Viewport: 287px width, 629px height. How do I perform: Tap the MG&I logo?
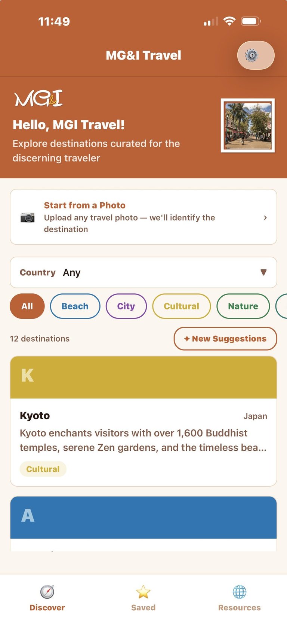[x=38, y=99]
